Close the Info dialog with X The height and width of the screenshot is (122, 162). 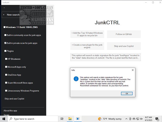(133, 70)
